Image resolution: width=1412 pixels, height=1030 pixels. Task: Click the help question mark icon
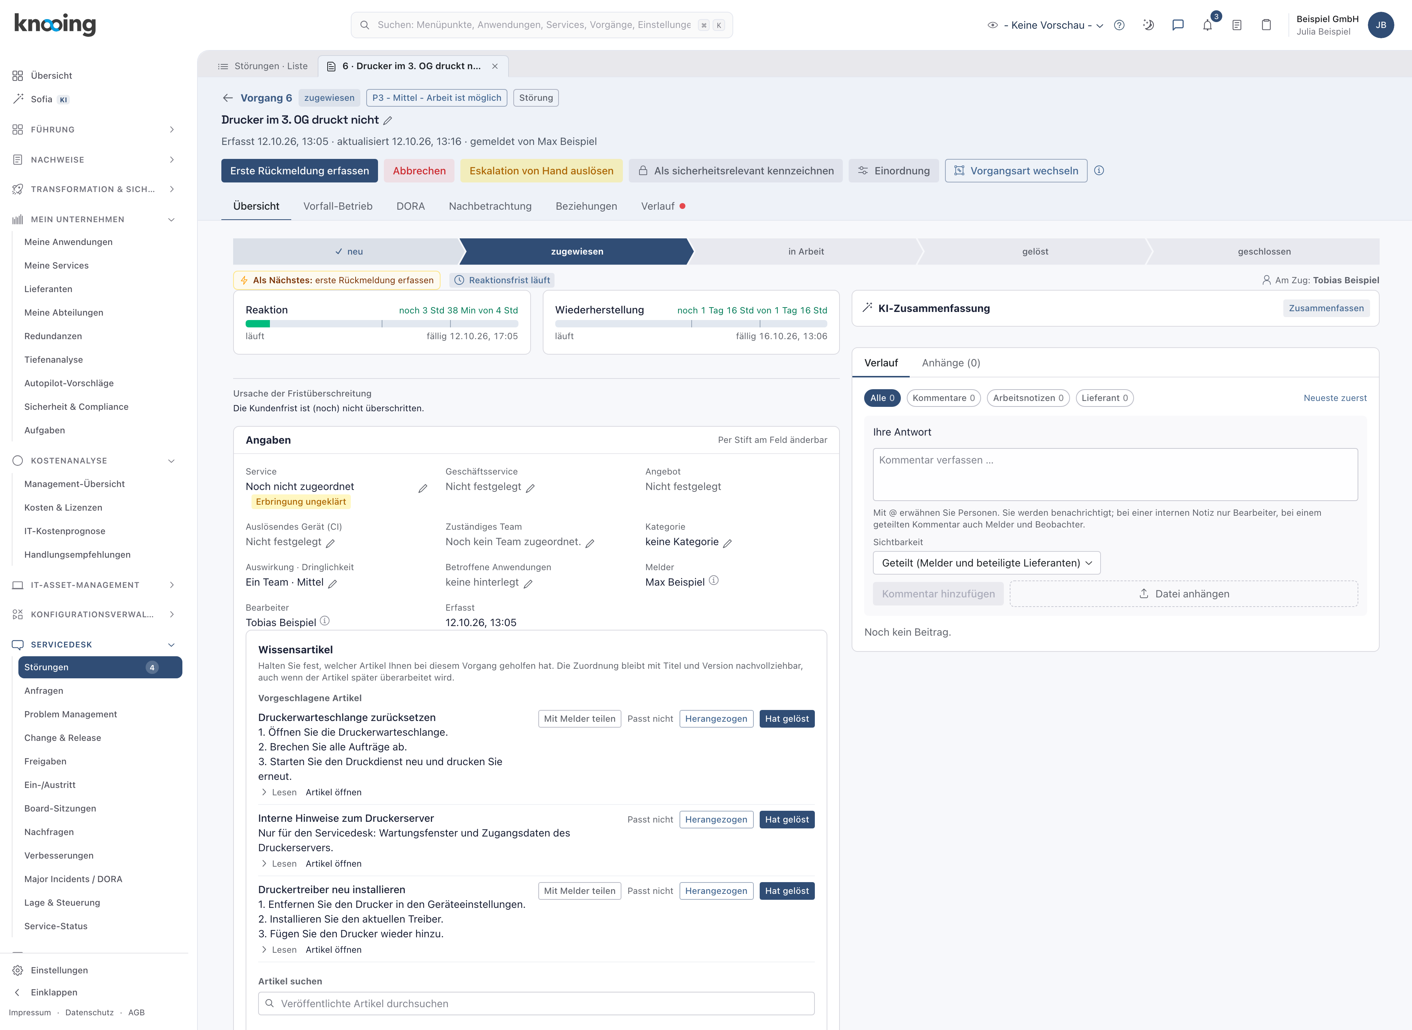pos(1119,25)
